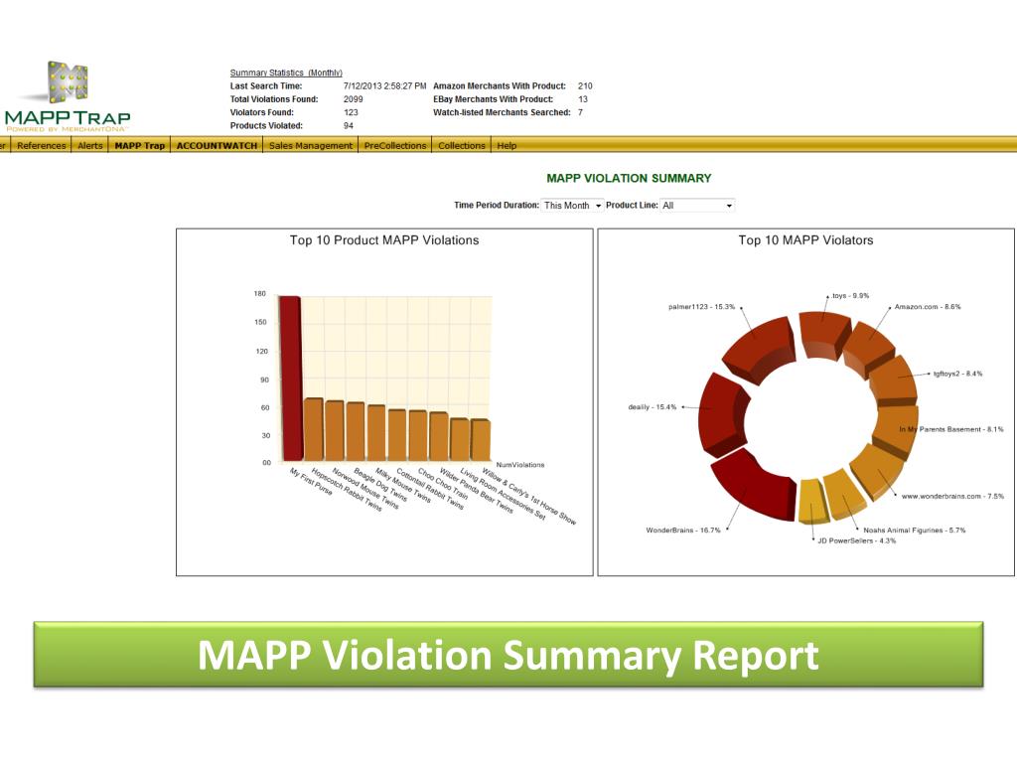This screenshot has height=763, width=1017.
Task: Select the MAPP Trap menu item
Action: point(139,145)
